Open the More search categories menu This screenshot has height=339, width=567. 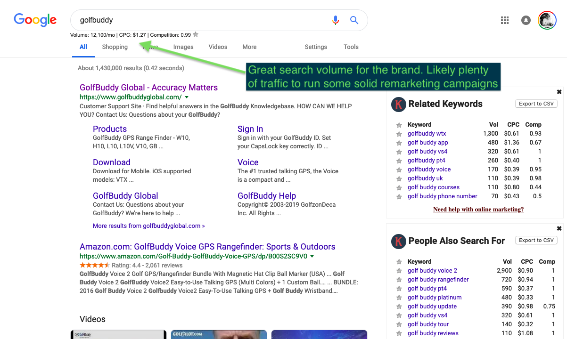click(x=249, y=47)
